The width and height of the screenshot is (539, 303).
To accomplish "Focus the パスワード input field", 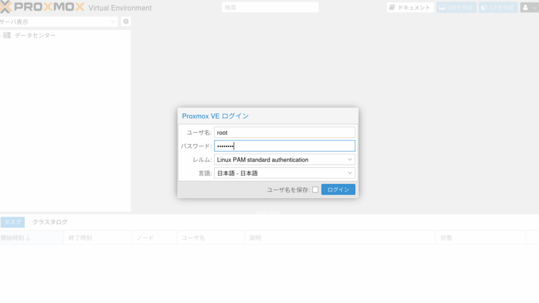I will 284,146.
